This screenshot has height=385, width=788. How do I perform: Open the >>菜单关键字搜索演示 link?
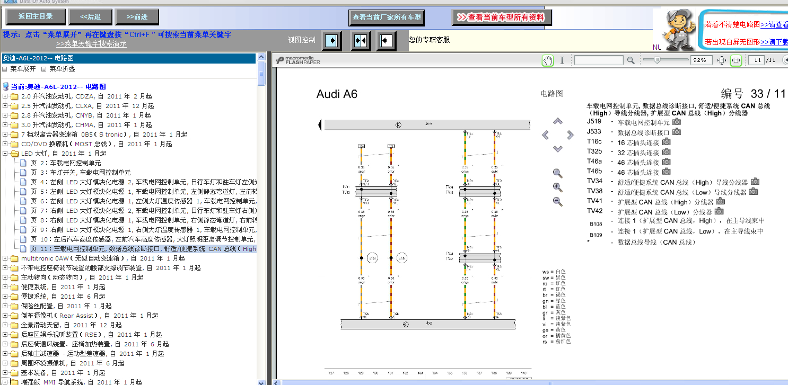tap(91, 44)
